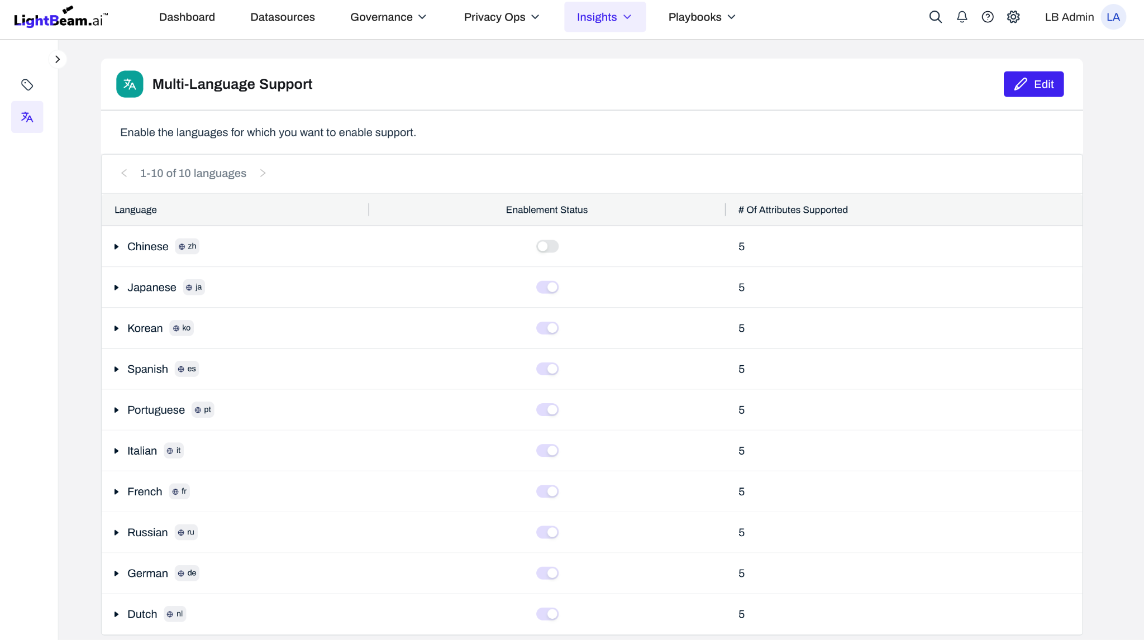Select the translate icon in the sidebar
Image resolution: width=1144 pixels, height=640 pixels.
pyautogui.click(x=27, y=117)
